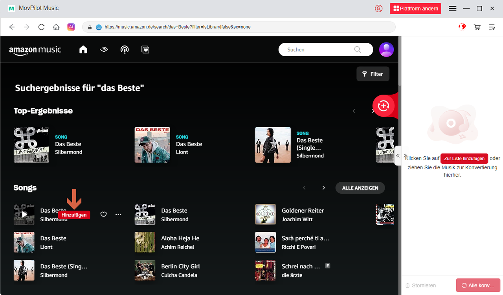
Task: Open the Podcasts icon in Amazon Music header
Action: click(125, 49)
